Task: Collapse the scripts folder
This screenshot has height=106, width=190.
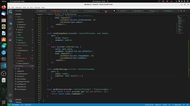Action: (x=19, y=48)
